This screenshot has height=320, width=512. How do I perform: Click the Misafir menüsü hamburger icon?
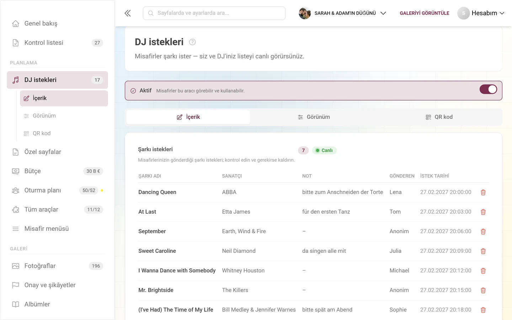tap(16, 229)
